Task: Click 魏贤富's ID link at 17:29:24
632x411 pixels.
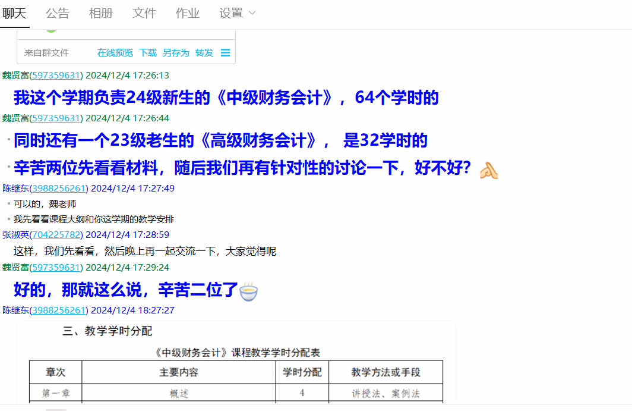Action: [56, 268]
